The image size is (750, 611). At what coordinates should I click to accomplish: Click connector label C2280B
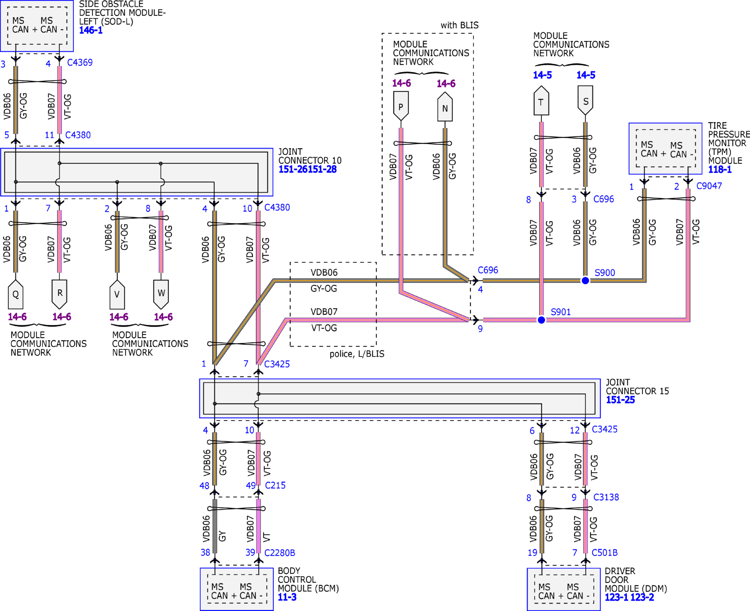(x=280, y=553)
